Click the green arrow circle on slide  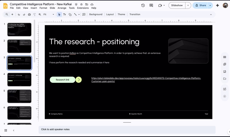(78, 80)
